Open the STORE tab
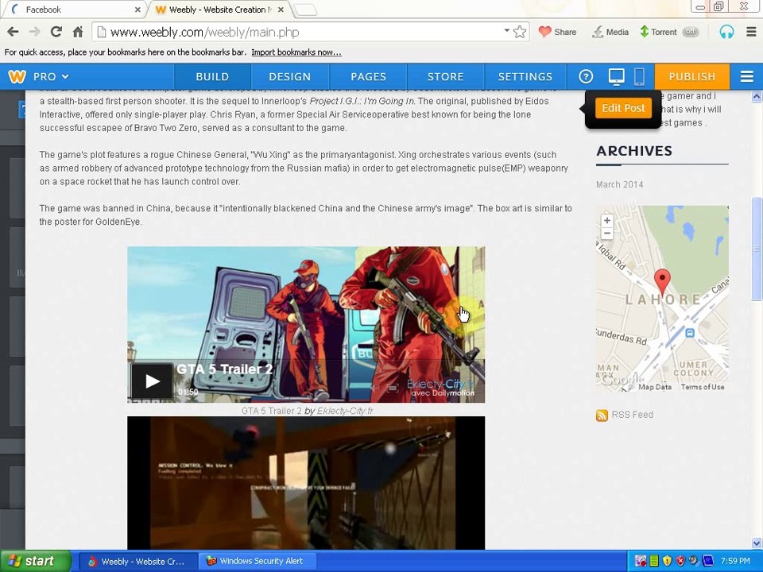763x572 pixels. pyautogui.click(x=445, y=77)
